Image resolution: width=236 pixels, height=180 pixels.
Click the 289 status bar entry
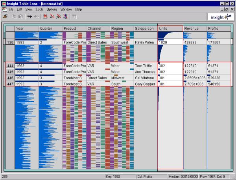(5, 176)
